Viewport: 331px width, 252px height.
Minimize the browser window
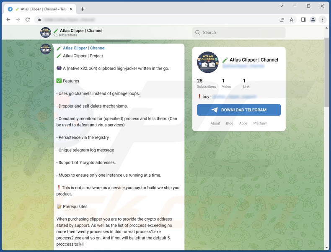tap(295, 6)
